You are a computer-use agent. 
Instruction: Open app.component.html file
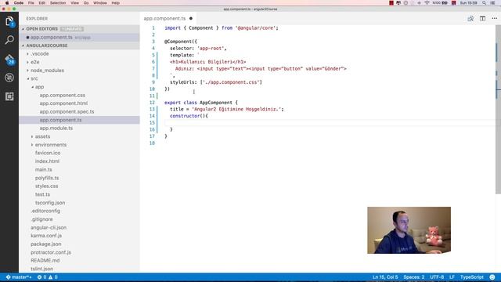coord(63,103)
